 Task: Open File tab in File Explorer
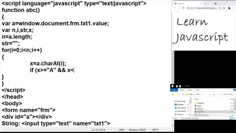(x=174, y=90)
